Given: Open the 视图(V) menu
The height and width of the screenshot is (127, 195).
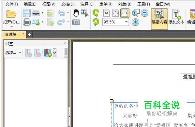Looking at the screenshot, I should [49, 4].
